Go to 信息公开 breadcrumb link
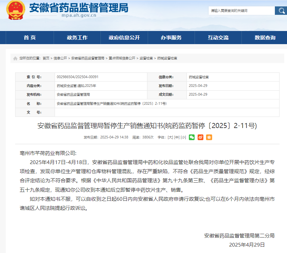Image resolution: width=287 pixels, height=253 pixels. (60, 58)
